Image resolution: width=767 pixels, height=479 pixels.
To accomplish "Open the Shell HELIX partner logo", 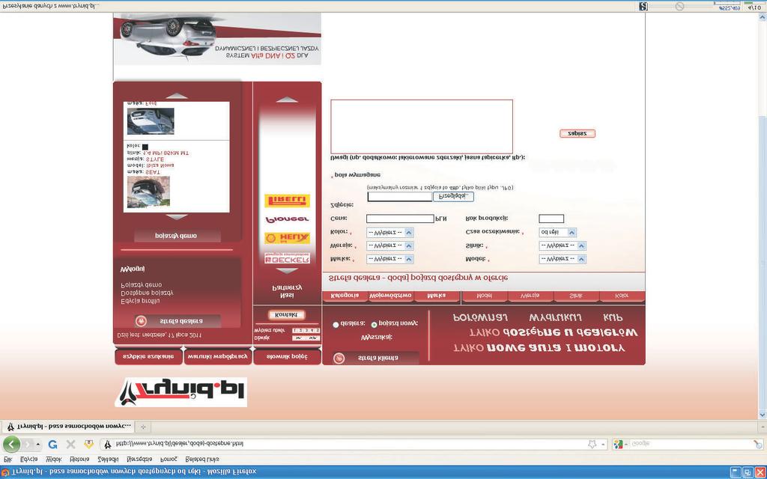I will [287, 238].
